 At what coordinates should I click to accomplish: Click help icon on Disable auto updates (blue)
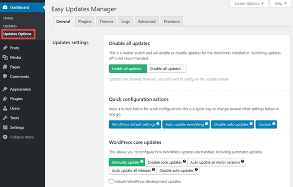[x=251, y=124]
